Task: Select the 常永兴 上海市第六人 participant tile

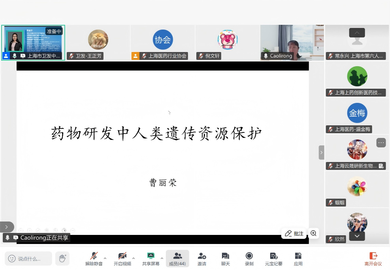Action: pyautogui.click(x=357, y=43)
